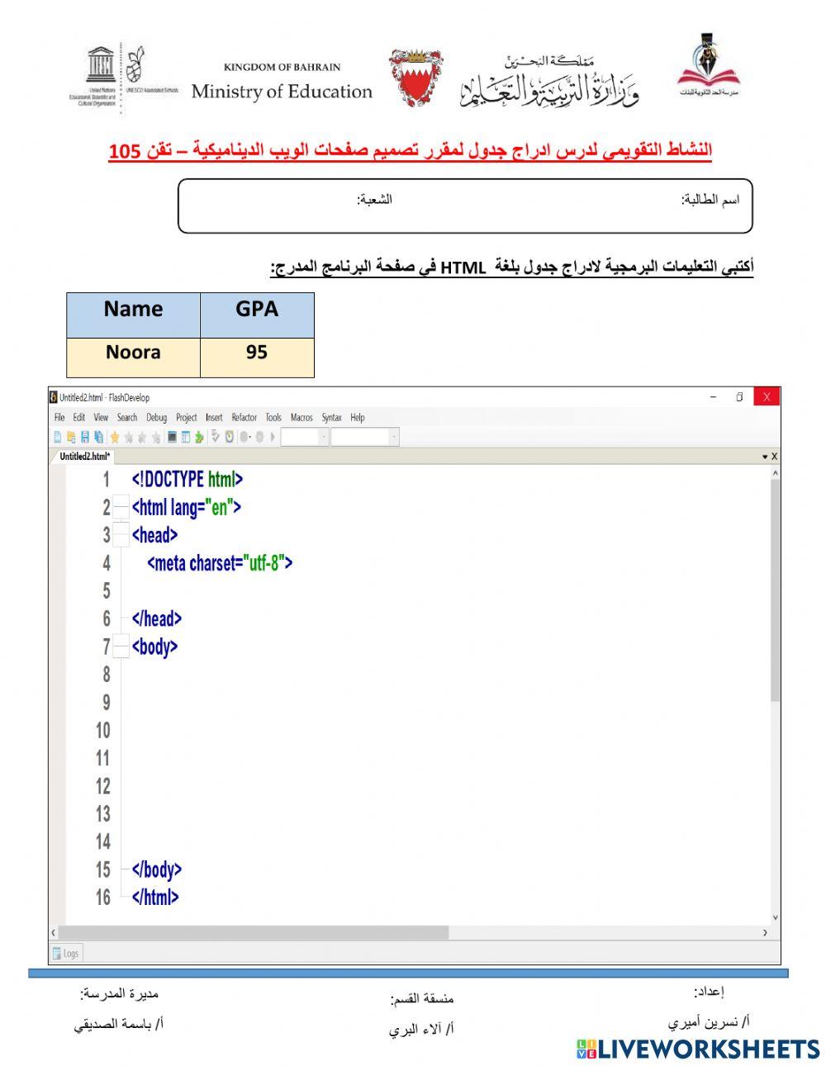Check syntax using the checkmark toolbar icon
Viewport: 826px width, 1066px height.
pos(215,436)
